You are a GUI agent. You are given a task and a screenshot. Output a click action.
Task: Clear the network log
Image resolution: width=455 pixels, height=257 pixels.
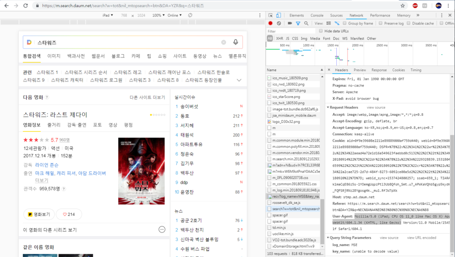(279, 23)
